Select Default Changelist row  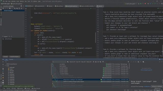(13, 11)
